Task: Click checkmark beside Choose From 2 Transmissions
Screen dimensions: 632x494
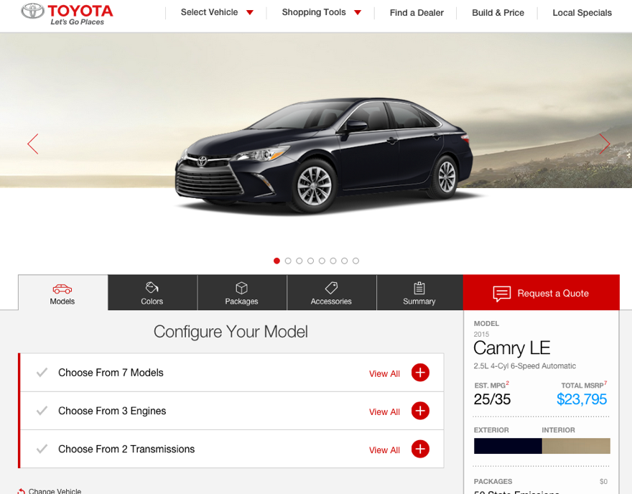Action: pyautogui.click(x=42, y=449)
